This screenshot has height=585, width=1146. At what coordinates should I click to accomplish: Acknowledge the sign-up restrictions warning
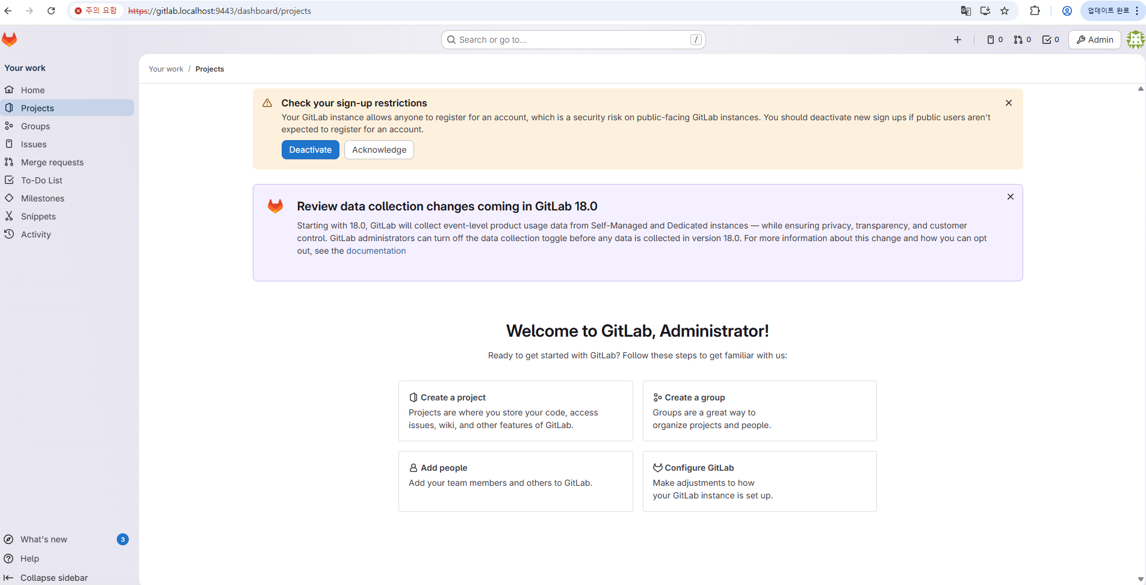pos(379,150)
